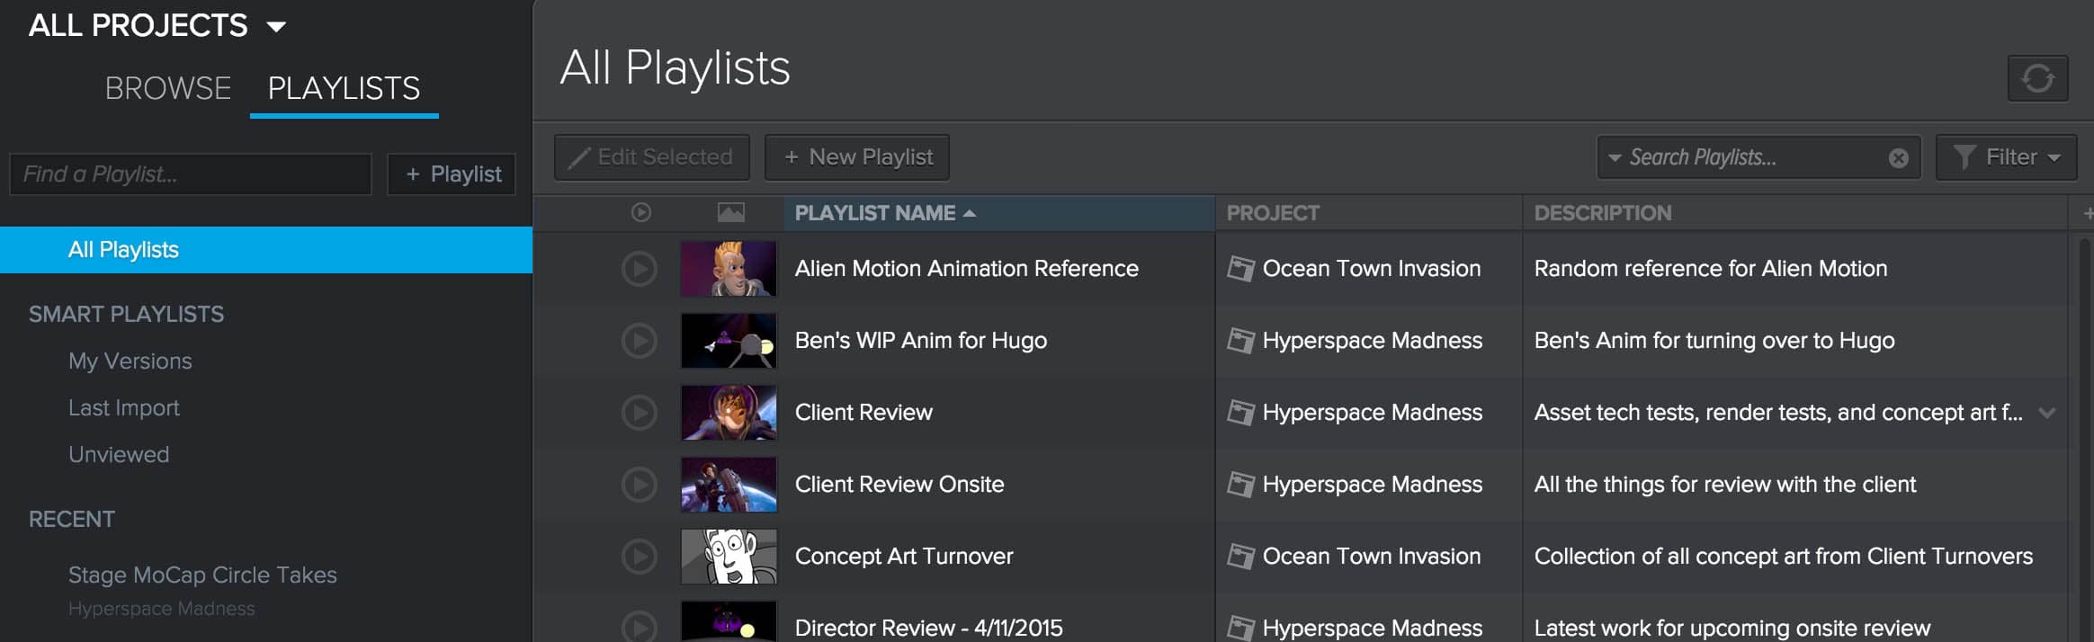
Task: Clear the Search Playlists field with the X icon
Action: click(x=1898, y=158)
